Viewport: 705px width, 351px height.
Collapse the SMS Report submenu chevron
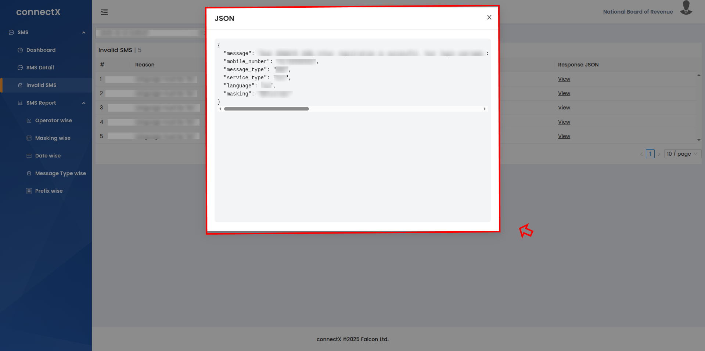[x=84, y=103]
